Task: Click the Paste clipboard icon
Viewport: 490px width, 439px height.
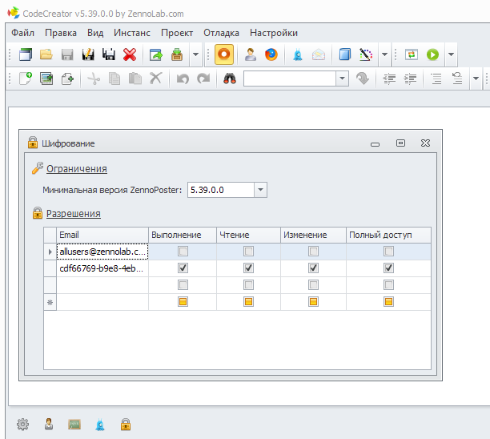Action: [135, 79]
